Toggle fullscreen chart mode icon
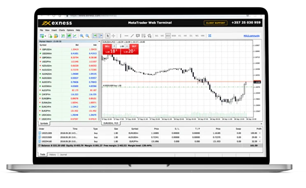 coord(210,36)
